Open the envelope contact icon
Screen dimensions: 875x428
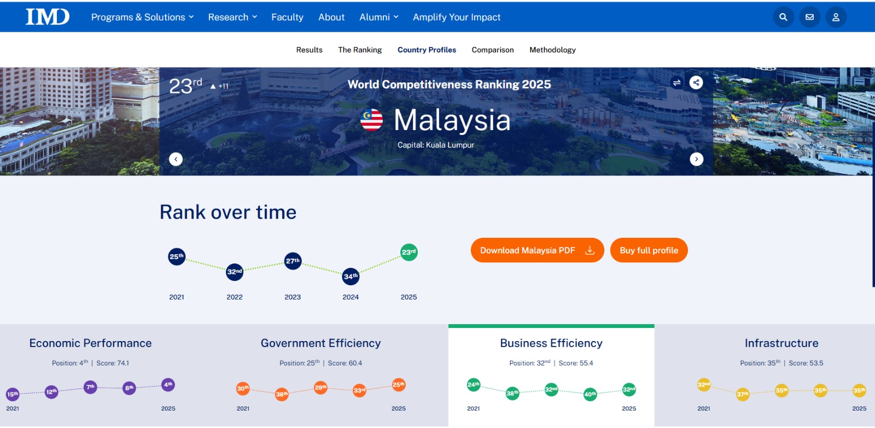[809, 17]
